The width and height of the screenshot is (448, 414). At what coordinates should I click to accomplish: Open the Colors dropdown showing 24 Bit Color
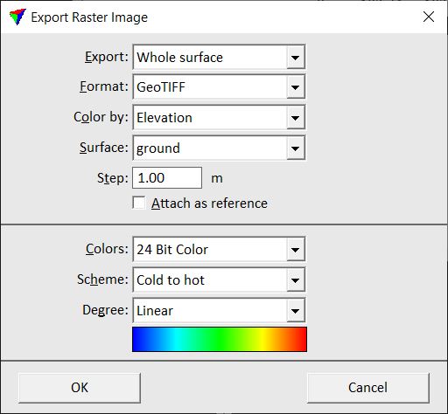click(x=219, y=250)
